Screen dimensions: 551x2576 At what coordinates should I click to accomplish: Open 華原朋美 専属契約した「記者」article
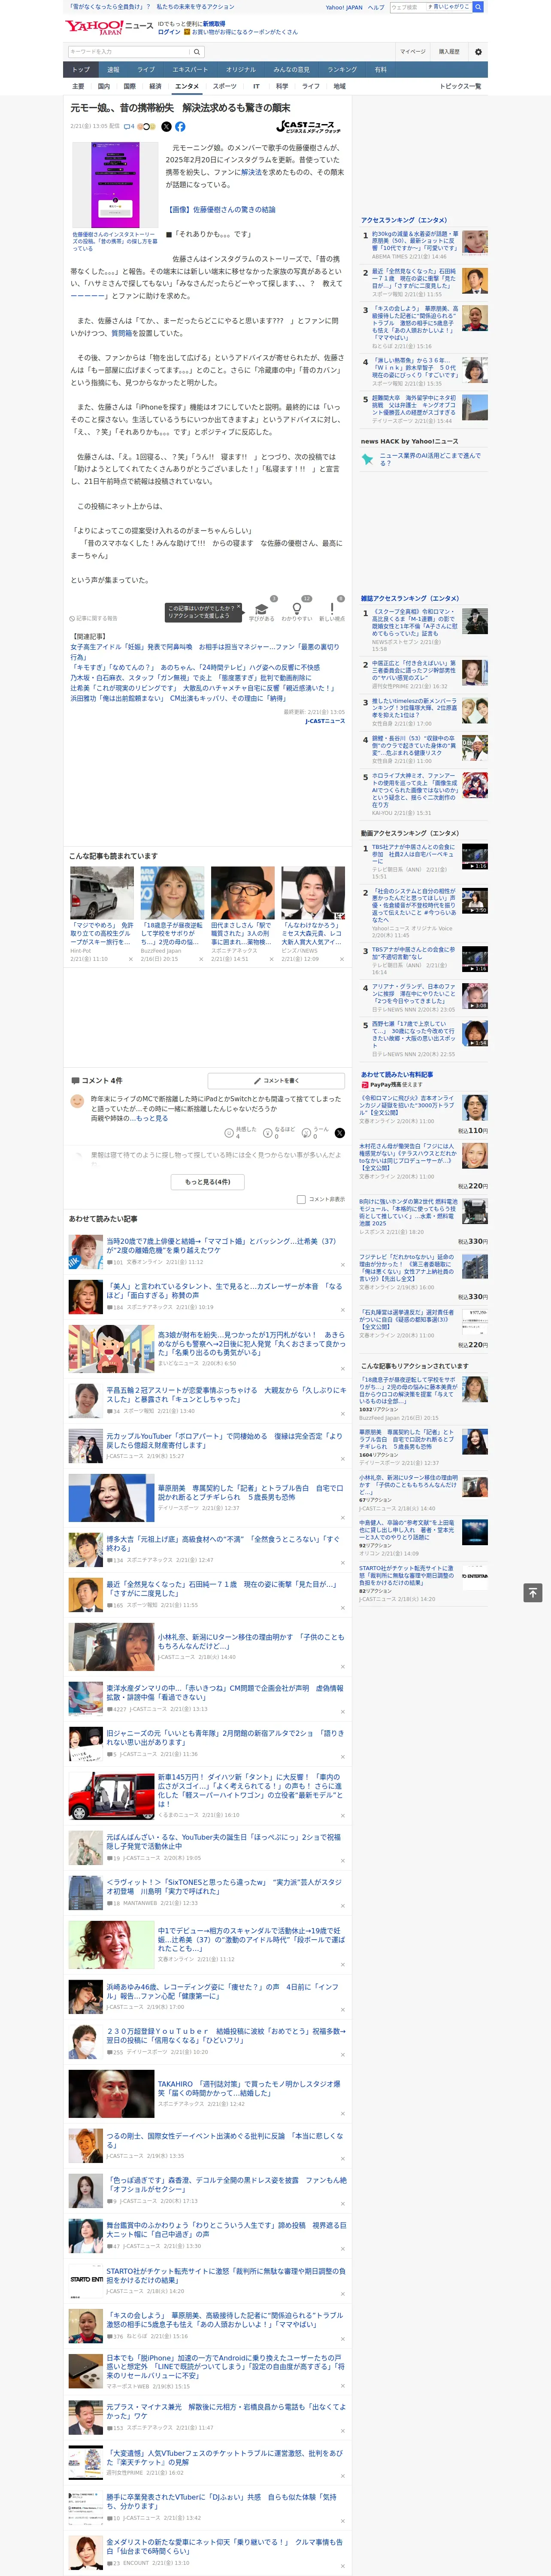(250, 1492)
